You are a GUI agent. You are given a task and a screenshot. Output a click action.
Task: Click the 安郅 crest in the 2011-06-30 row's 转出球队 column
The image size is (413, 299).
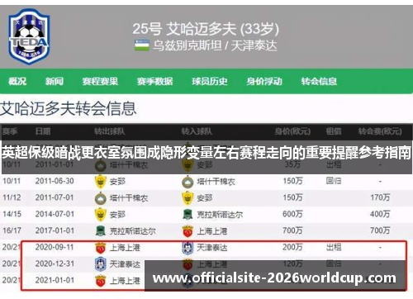(101, 182)
